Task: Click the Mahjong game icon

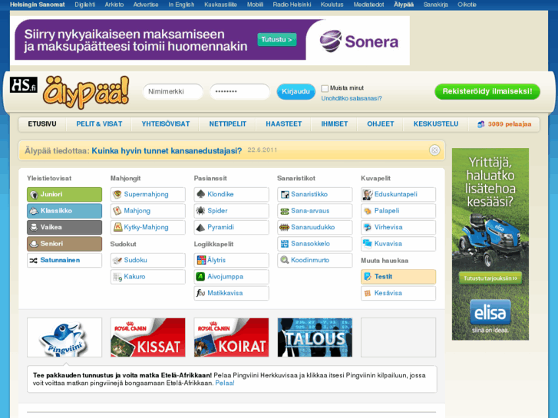Action: click(117, 211)
